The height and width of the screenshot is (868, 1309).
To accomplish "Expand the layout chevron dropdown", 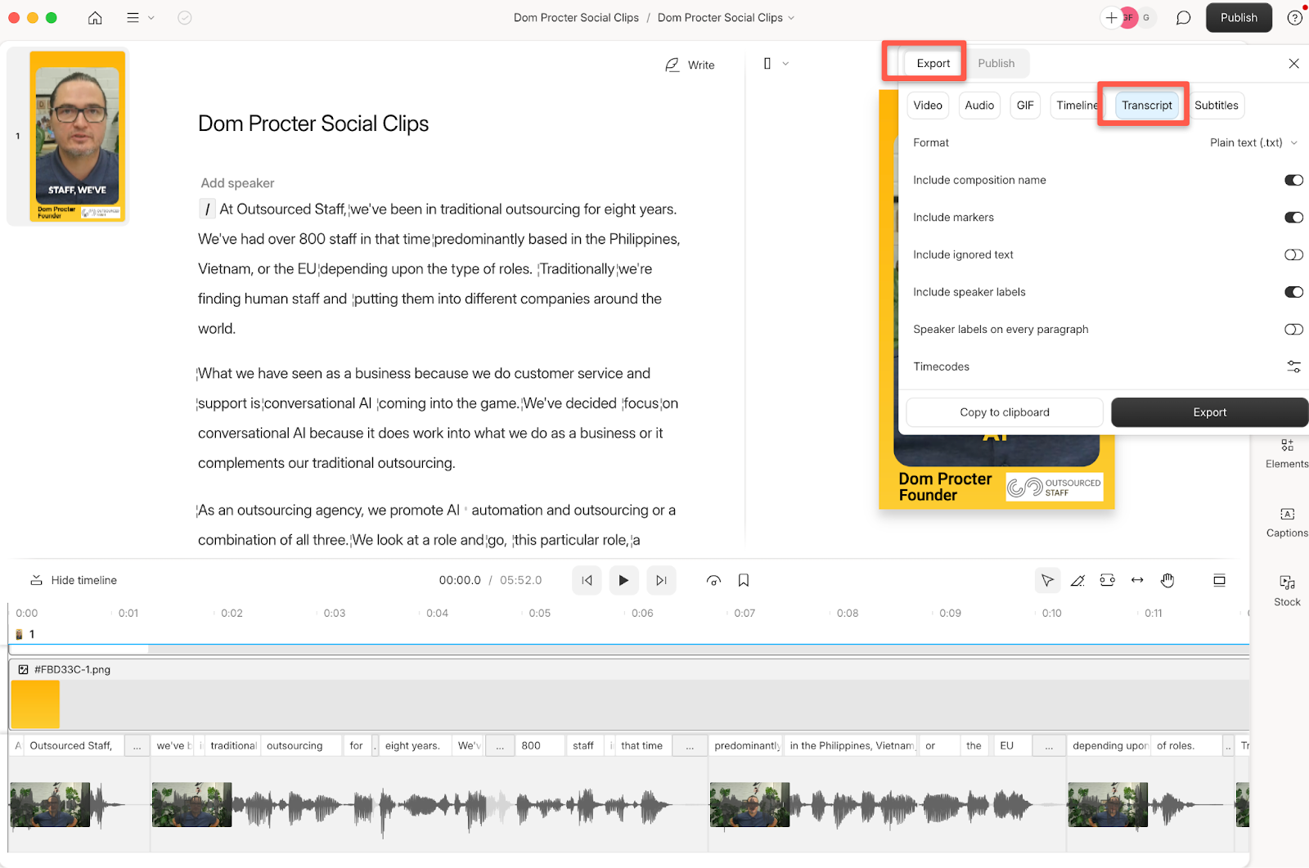I will (x=785, y=64).
